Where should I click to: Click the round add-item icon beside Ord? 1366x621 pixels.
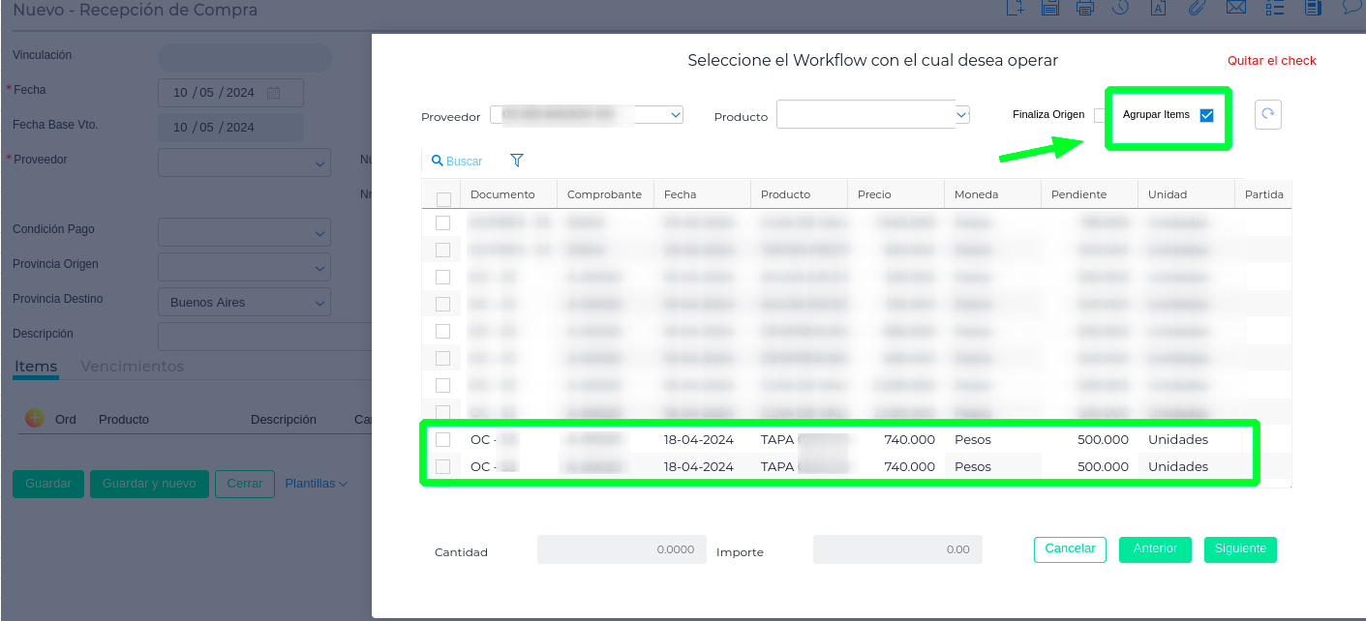coord(34,418)
